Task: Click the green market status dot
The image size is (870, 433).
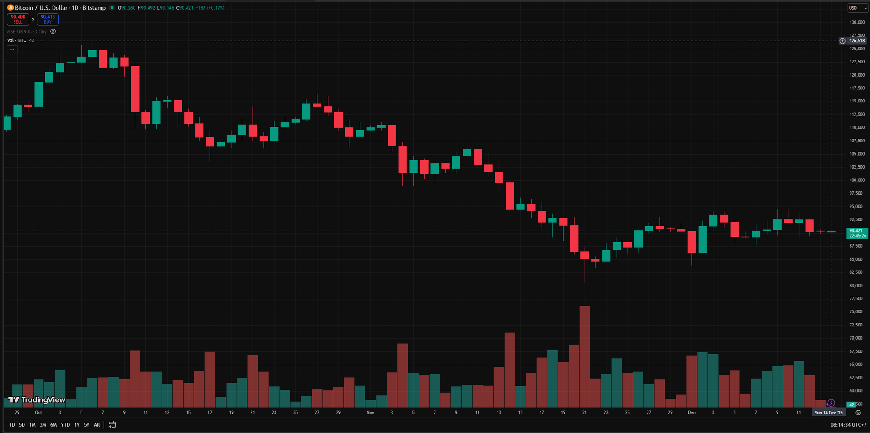Action: [x=112, y=8]
